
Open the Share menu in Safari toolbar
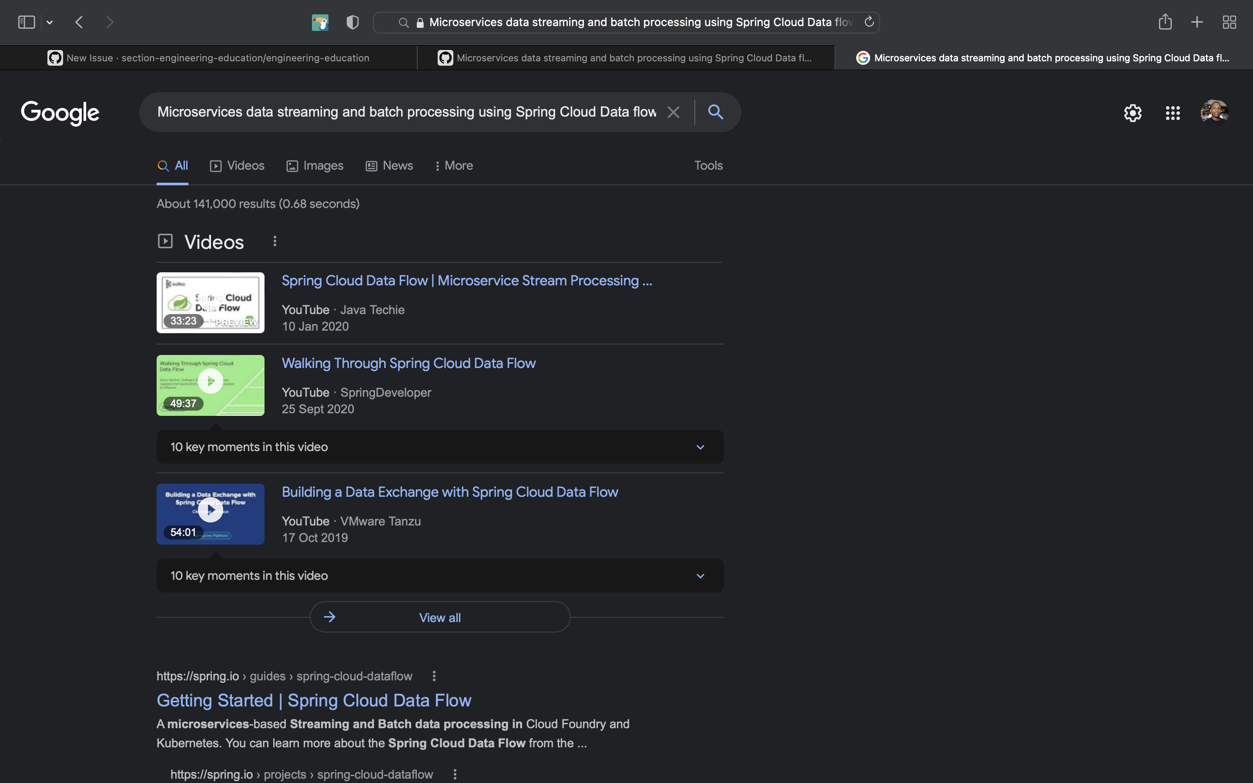[x=1165, y=22]
